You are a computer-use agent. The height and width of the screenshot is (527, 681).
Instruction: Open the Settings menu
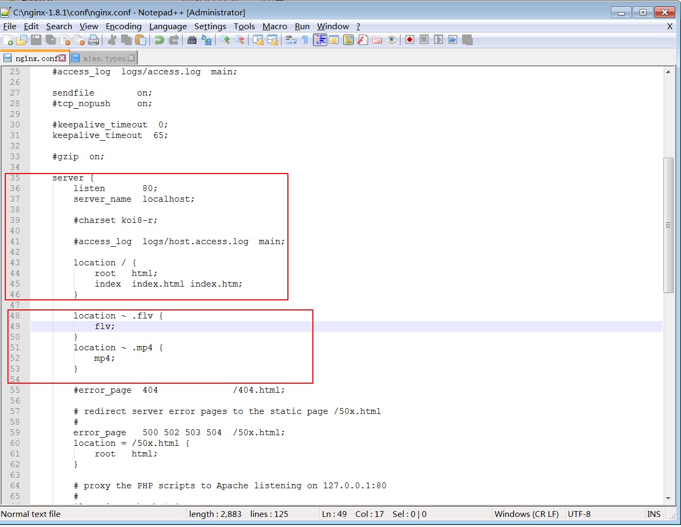210,26
